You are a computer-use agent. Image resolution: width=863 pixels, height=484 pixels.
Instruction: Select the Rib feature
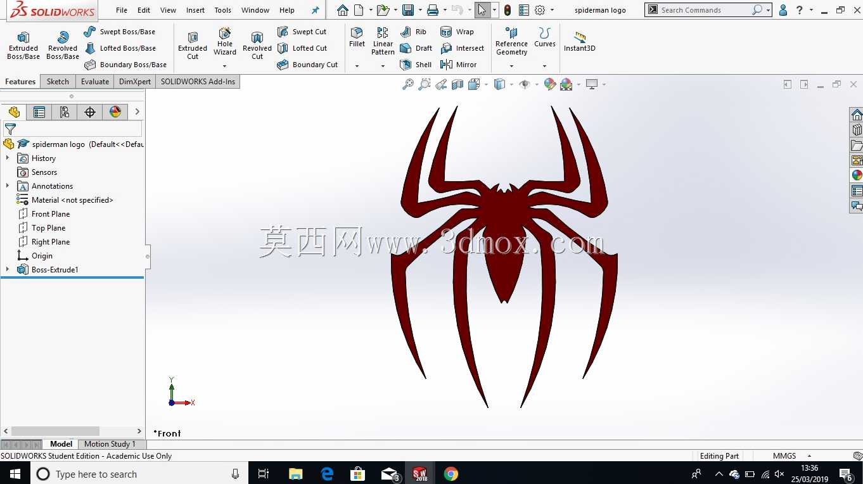click(413, 32)
